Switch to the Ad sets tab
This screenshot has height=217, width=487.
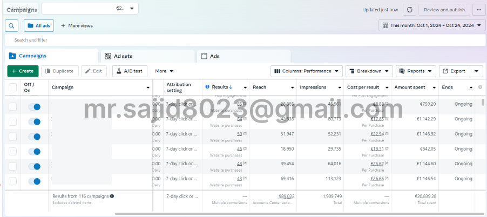point(123,56)
